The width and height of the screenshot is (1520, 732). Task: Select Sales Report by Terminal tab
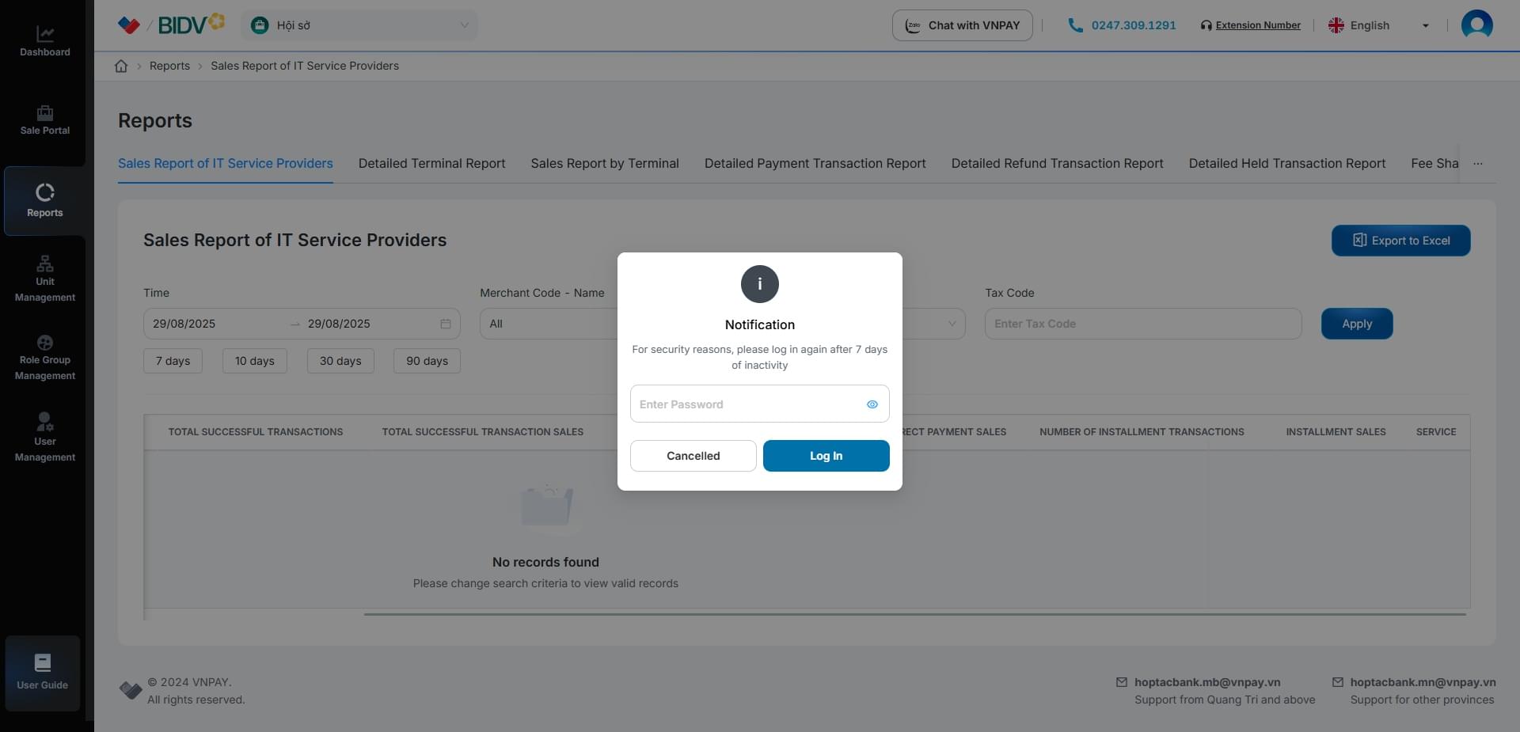click(604, 164)
